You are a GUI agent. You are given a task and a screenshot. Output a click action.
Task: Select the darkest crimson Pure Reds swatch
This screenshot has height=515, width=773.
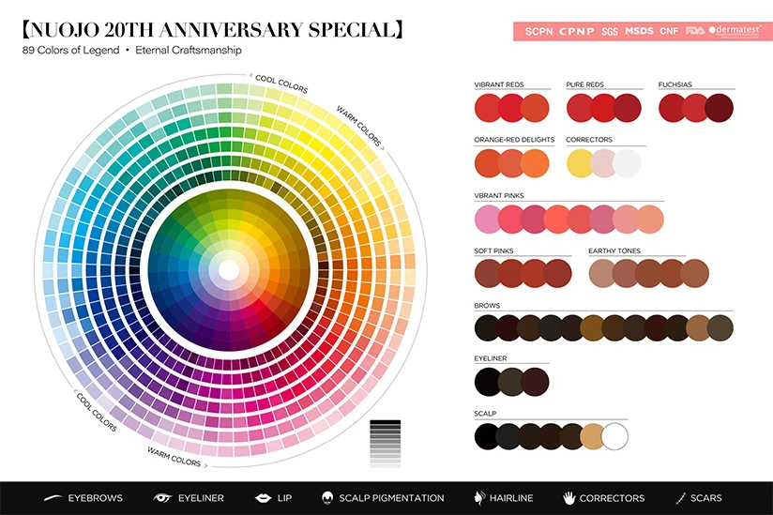tap(627, 108)
